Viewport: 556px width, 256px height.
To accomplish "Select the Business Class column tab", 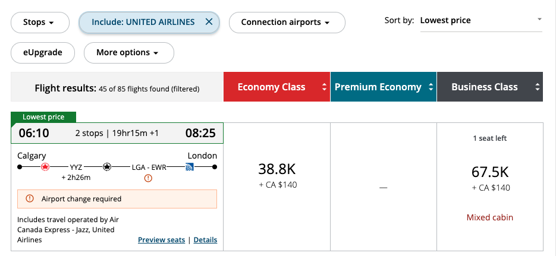I will (484, 87).
